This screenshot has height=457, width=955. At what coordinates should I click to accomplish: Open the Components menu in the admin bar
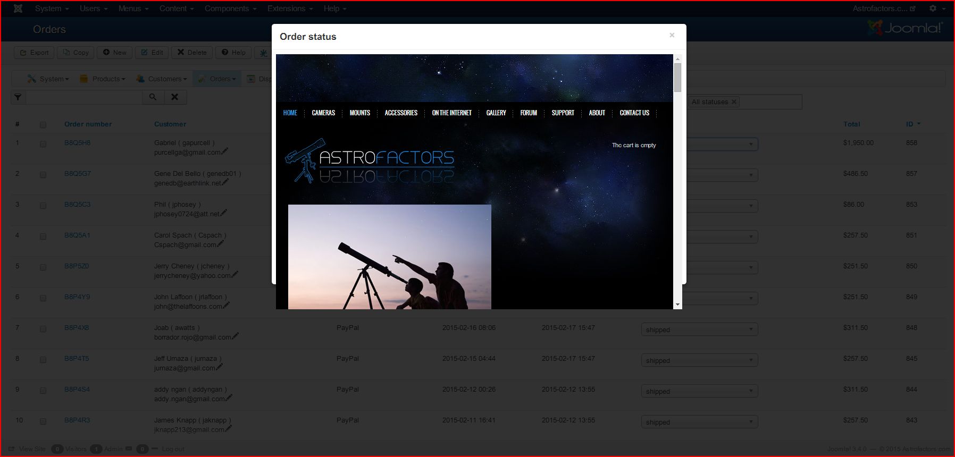[231, 9]
